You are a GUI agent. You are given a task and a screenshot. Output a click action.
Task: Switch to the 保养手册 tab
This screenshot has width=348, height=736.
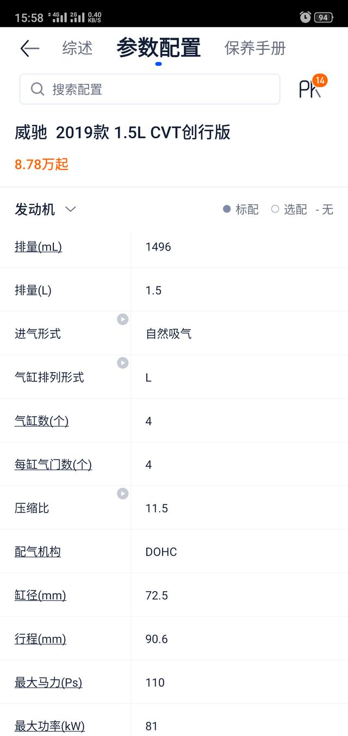pos(255,48)
